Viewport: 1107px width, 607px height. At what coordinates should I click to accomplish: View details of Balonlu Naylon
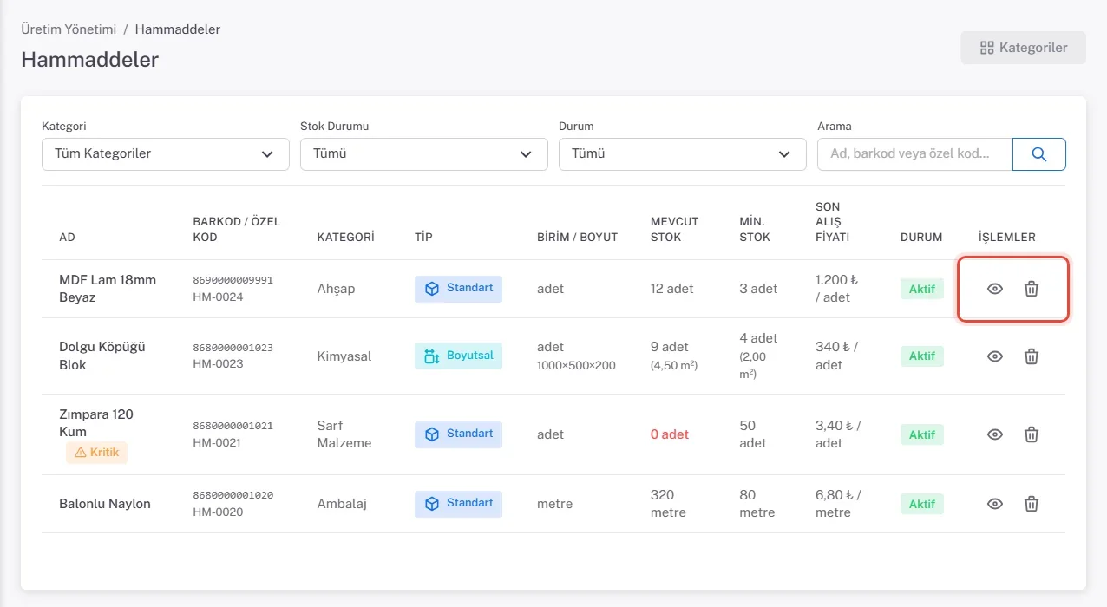click(995, 504)
